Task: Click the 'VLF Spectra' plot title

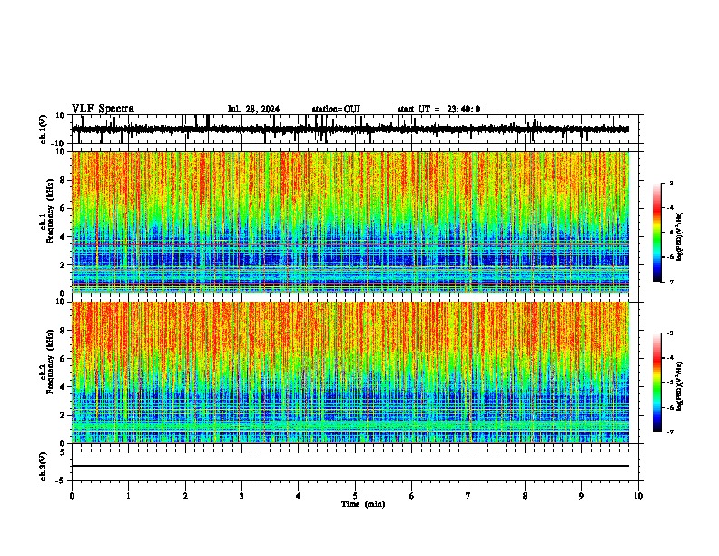Action: click(103, 109)
